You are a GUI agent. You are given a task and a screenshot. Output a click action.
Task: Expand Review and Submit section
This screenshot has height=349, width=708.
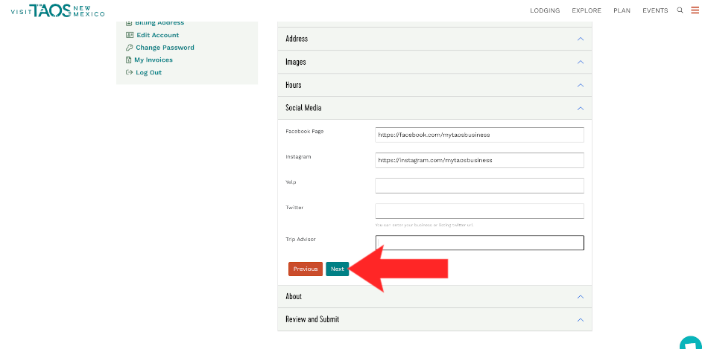point(581,319)
